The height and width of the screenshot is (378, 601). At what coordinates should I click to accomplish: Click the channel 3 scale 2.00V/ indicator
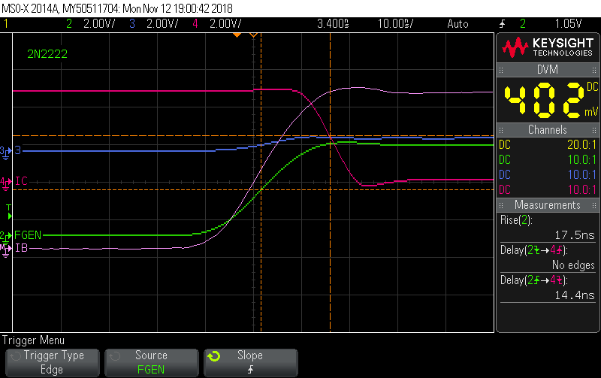click(162, 24)
